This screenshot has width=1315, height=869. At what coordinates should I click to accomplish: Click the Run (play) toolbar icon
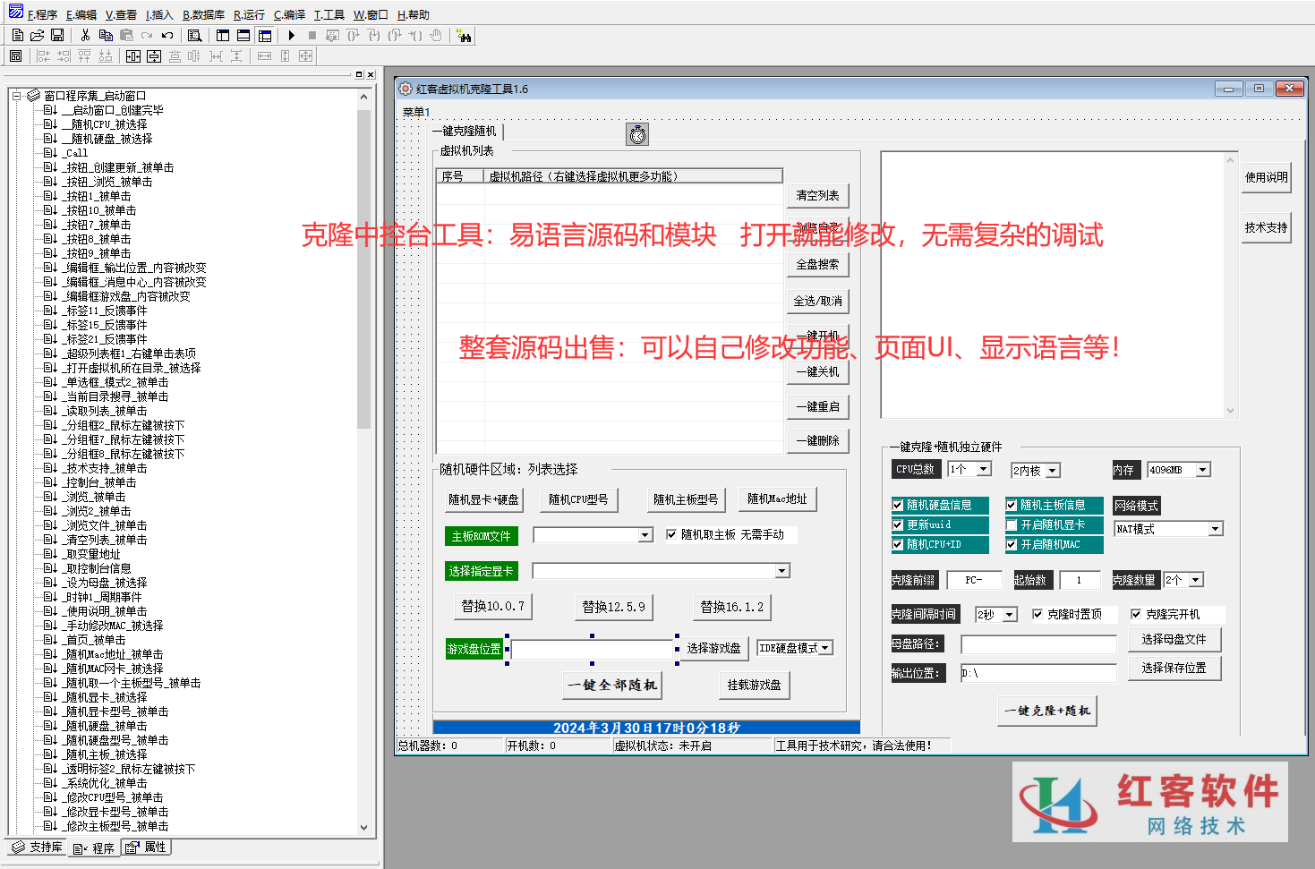pos(292,36)
